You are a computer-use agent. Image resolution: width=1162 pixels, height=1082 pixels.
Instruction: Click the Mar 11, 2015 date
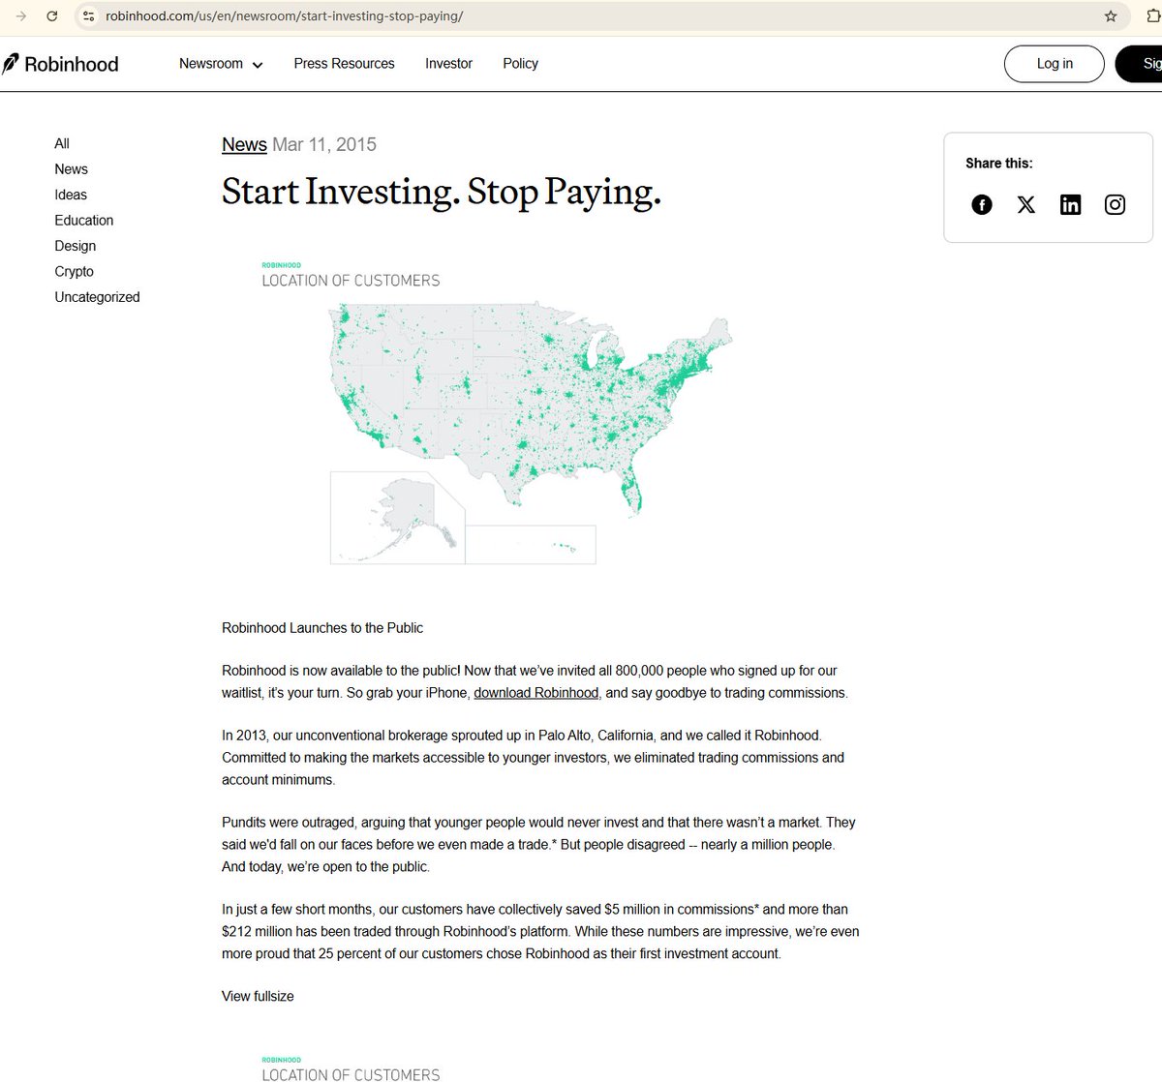(324, 144)
